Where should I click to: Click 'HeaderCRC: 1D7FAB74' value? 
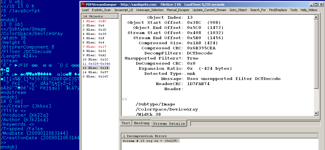click(198, 84)
